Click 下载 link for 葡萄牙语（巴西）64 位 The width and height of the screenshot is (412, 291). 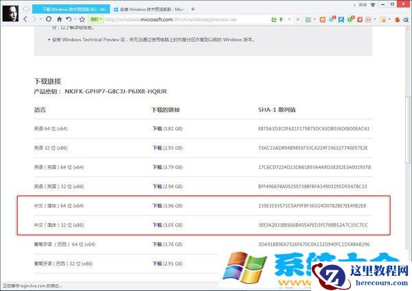(x=157, y=244)
